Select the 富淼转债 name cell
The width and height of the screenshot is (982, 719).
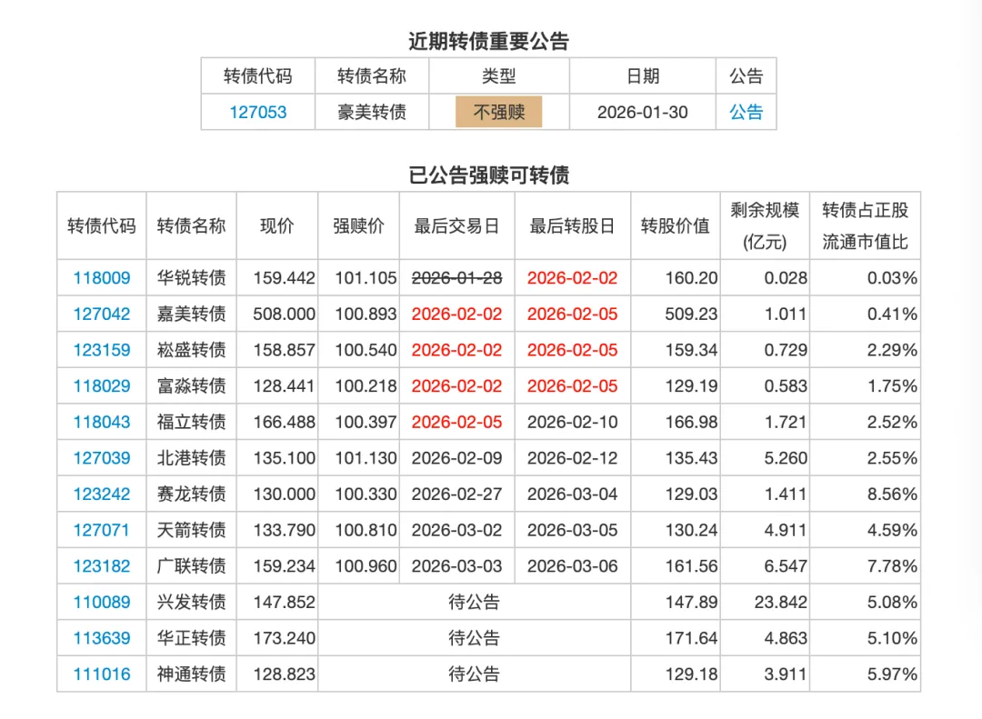(191, 385)
